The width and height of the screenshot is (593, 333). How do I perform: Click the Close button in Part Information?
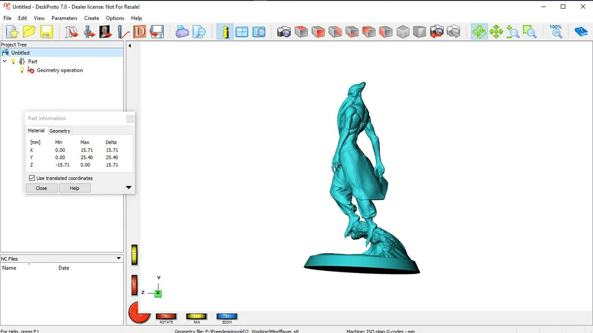point(42,188)
